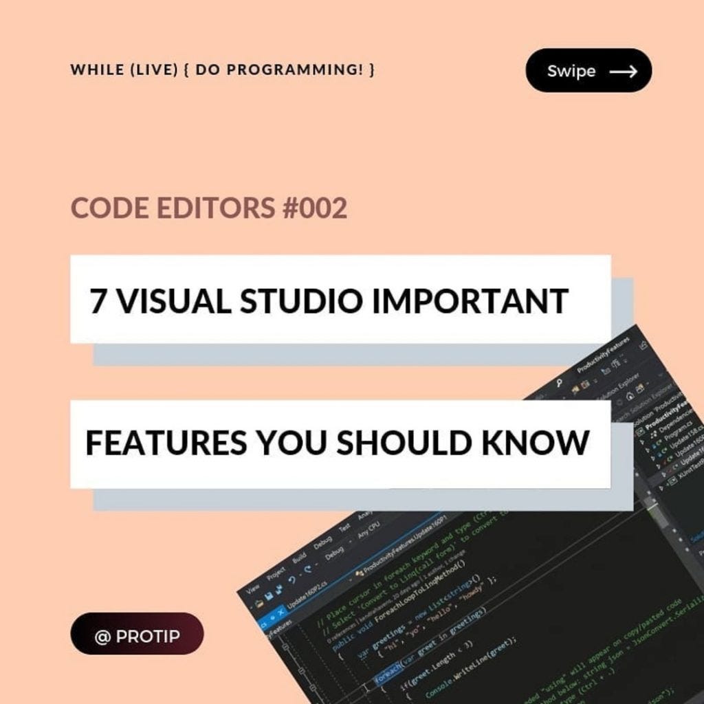Image resolution: width=704 pixels, height=704 pixels.
Task: Click the Sync with Active Document icon
Action: coord(640,389)
